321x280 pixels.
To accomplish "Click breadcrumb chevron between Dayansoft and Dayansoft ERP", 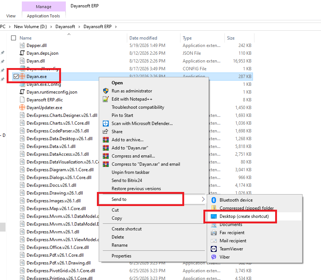I will pyautogui.click(x=79, y=27).
